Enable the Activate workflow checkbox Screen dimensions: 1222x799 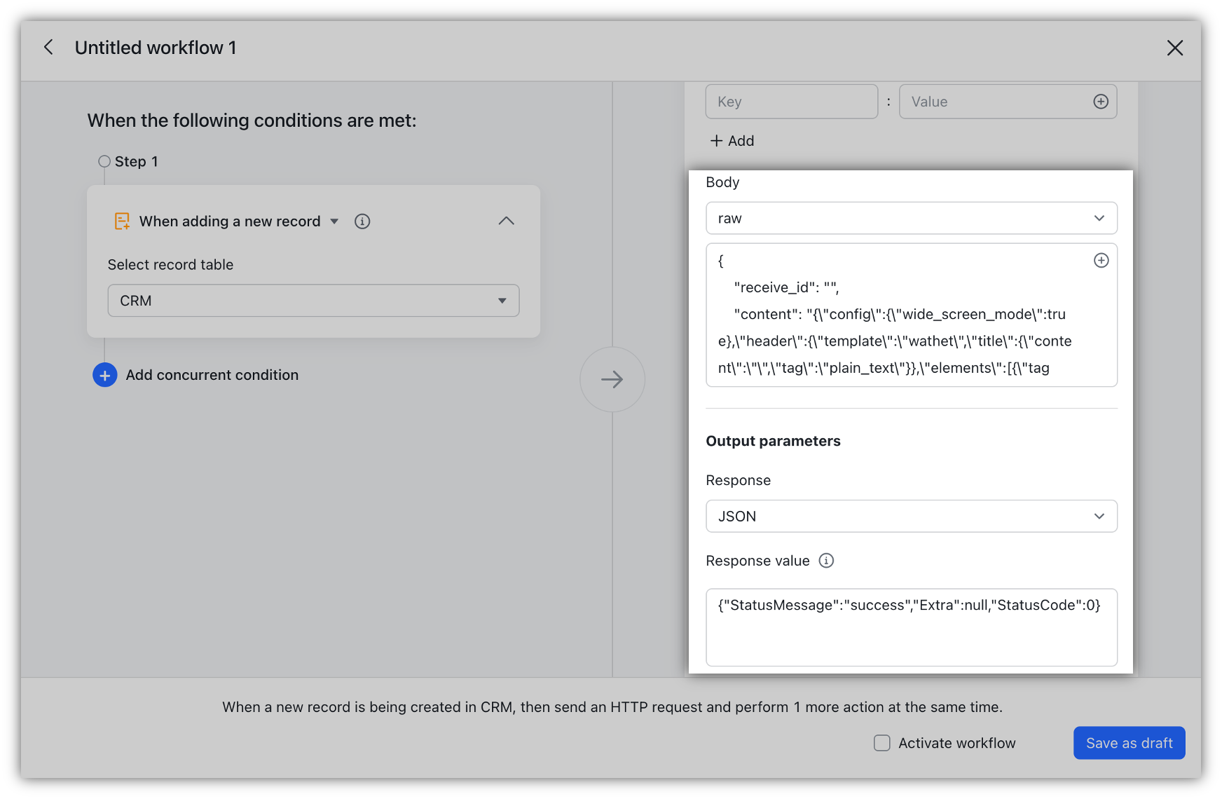pos(882,743)
